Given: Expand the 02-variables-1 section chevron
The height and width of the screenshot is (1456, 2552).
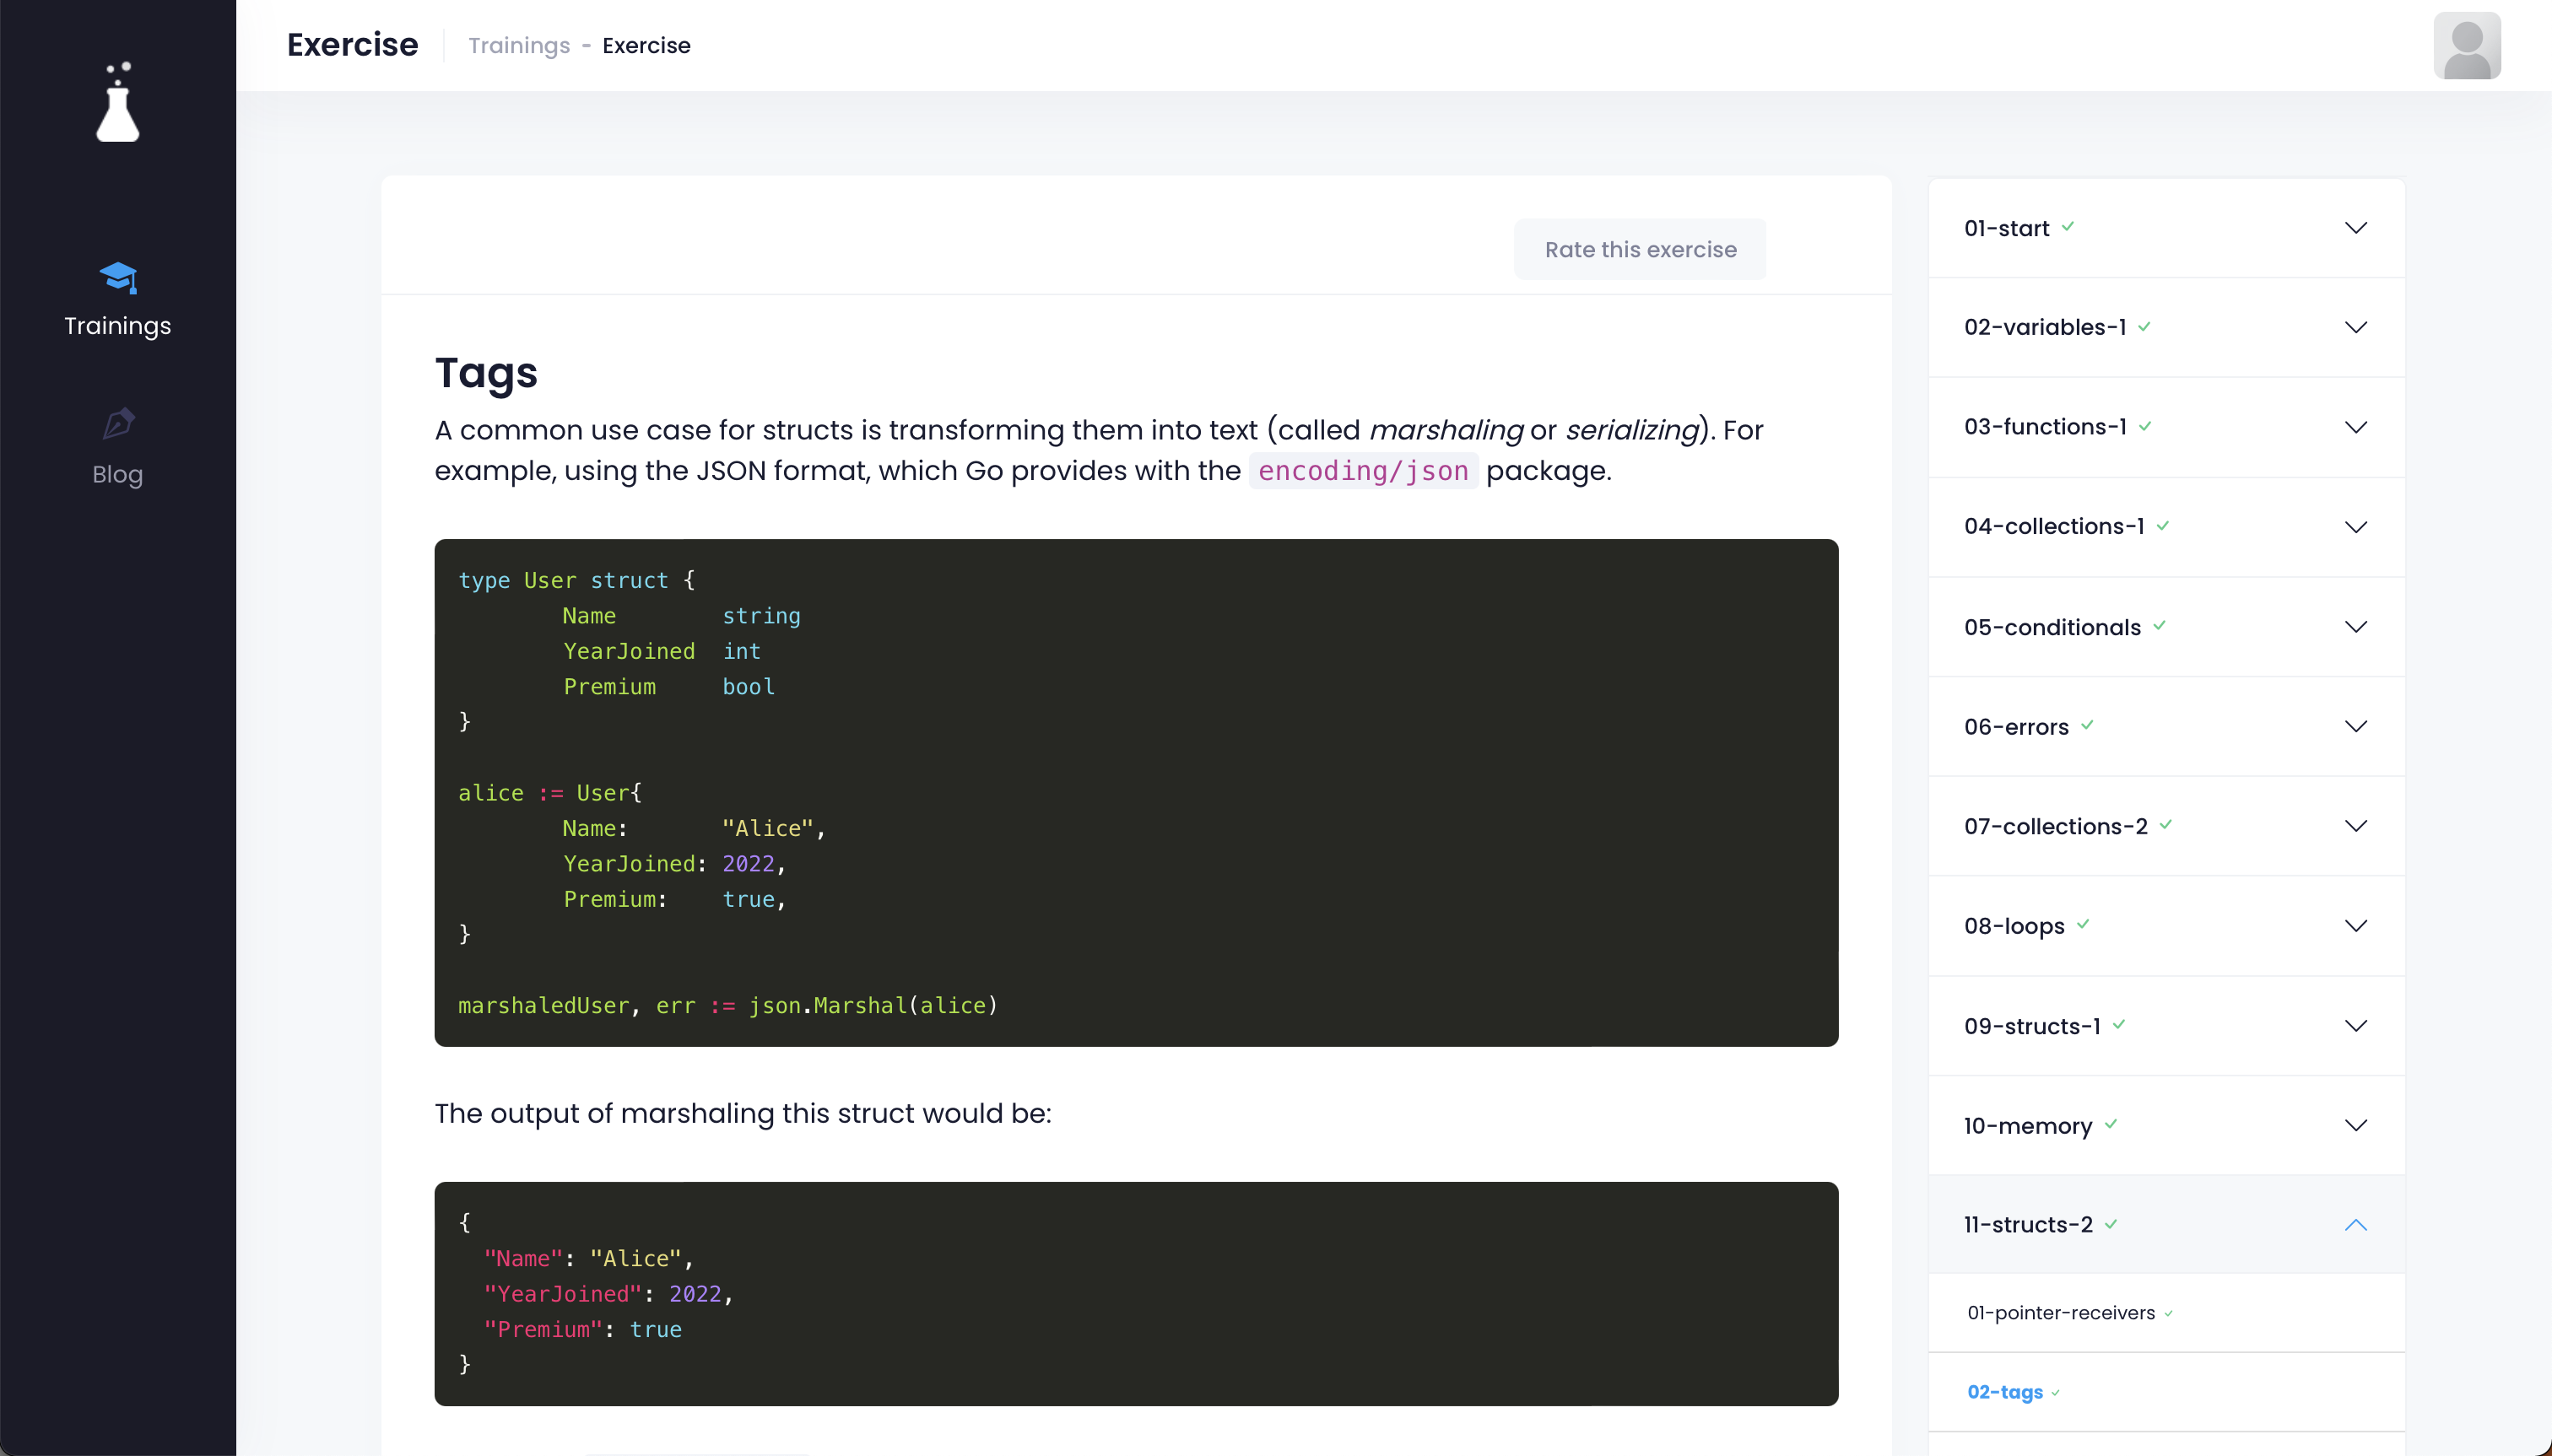Looking at the screenshot, I should (x=2355, y=328).
